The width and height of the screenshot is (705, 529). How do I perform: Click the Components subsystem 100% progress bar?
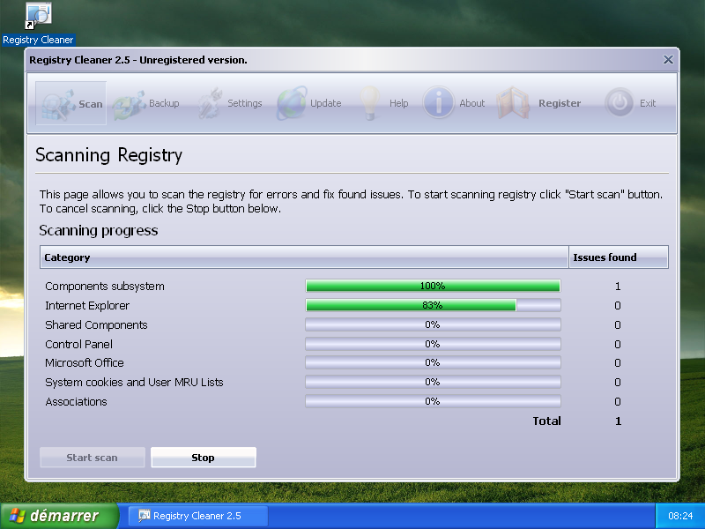coord(433,286)
